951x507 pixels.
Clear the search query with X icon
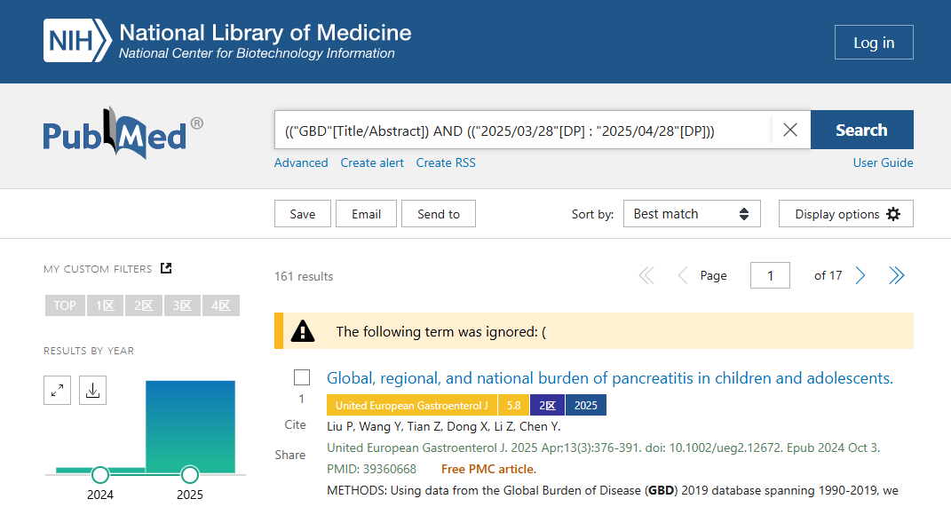pos(790,130)
